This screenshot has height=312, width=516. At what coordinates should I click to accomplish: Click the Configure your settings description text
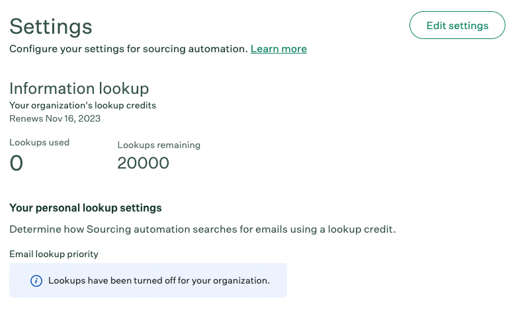128,49
